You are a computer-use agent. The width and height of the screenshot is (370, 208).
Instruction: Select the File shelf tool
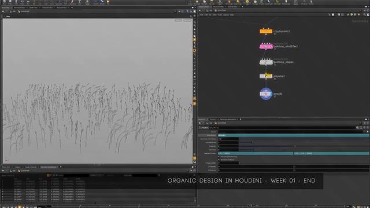pyautogui.click(x=108, y=2)
